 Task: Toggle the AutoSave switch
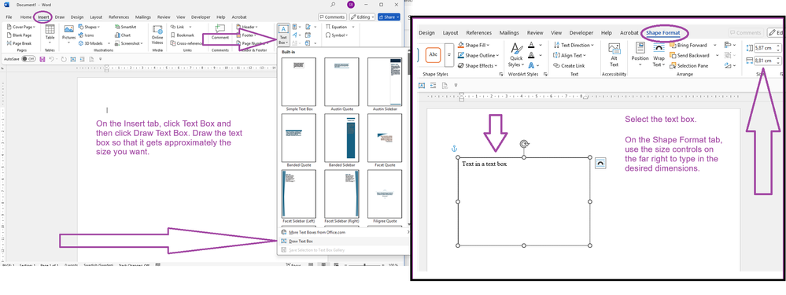pyautogui.click(x=28, y=59)
